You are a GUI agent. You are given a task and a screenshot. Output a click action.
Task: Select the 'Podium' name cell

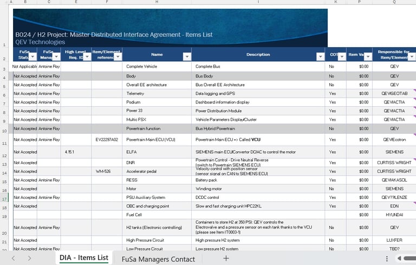157,102
